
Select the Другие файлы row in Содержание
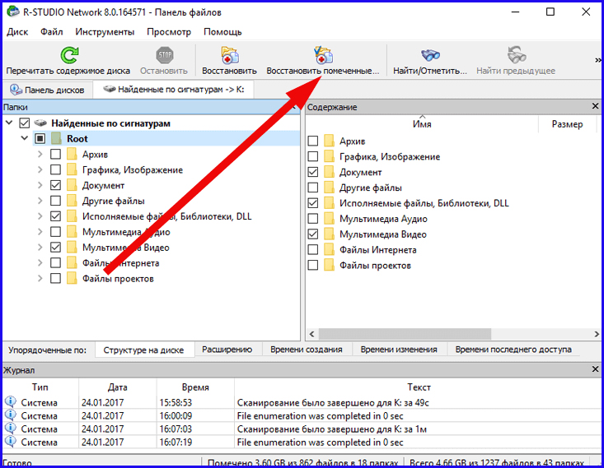pyautogui.click(x=371, y=188)
